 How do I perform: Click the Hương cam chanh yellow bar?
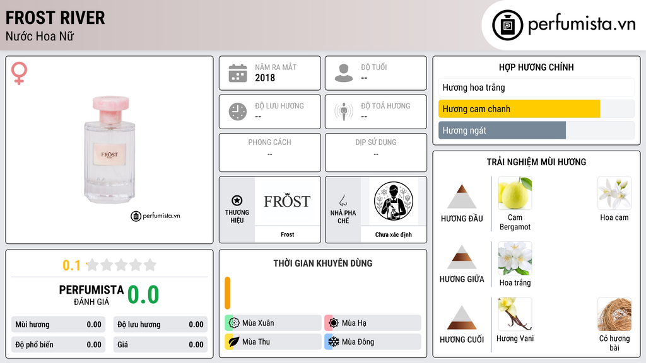tap(519, 109)
